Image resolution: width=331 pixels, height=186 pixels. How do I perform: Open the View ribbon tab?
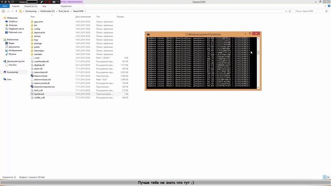click(x=44, y=6)
